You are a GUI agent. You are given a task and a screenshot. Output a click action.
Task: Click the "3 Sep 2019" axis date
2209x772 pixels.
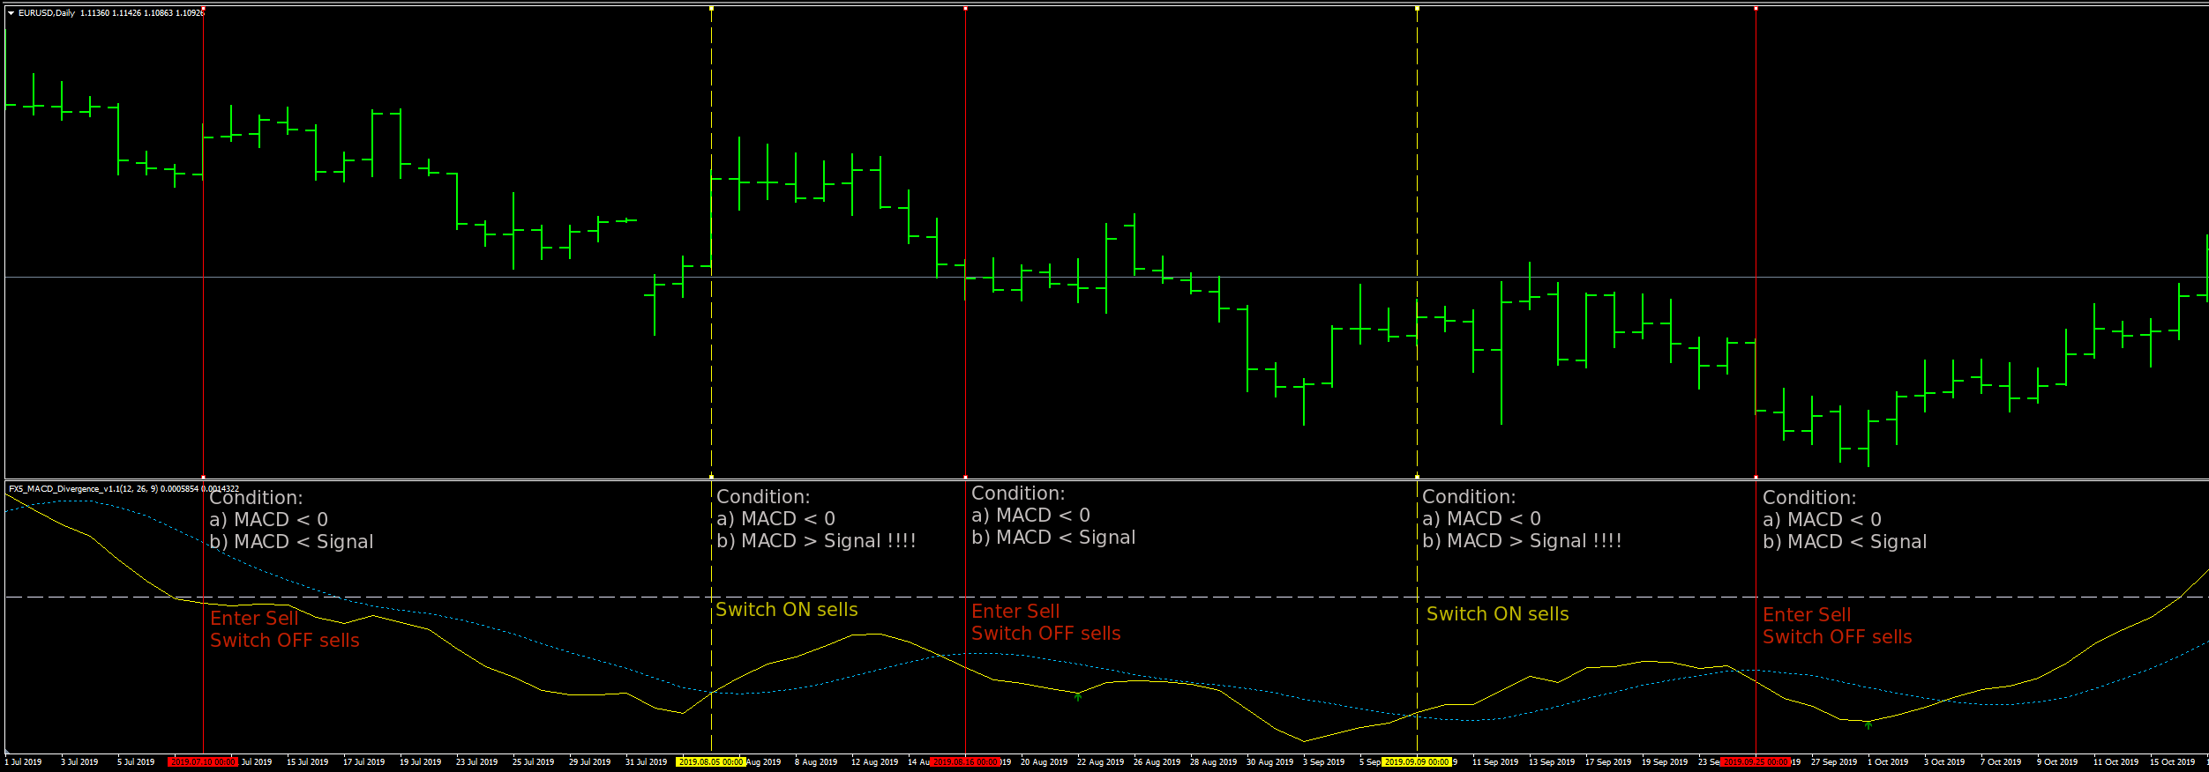(1323, 761)
